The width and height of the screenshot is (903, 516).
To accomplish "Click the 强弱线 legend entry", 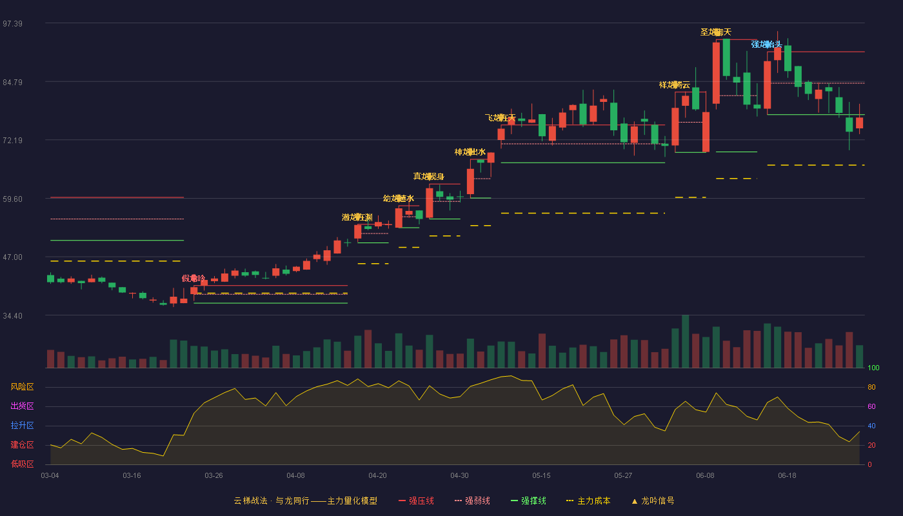I will [x=472, y=501].
